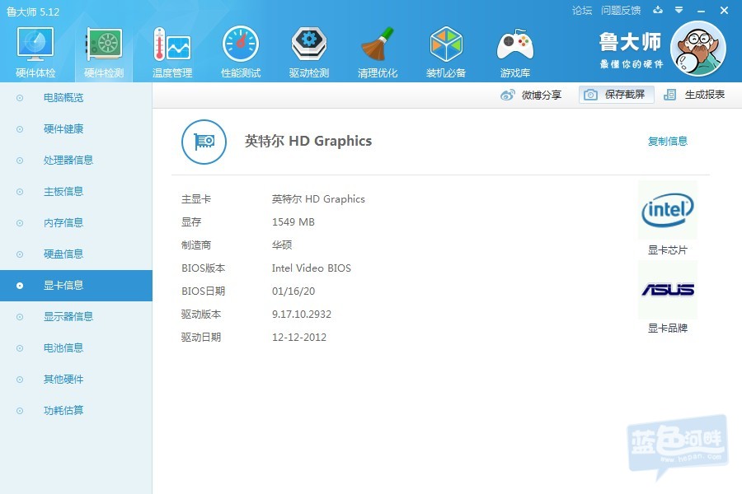Open the 硬件体检 hardware checkup icon
Image resolution: width=742 pixels, height=494 pixels.
(35, 44)
